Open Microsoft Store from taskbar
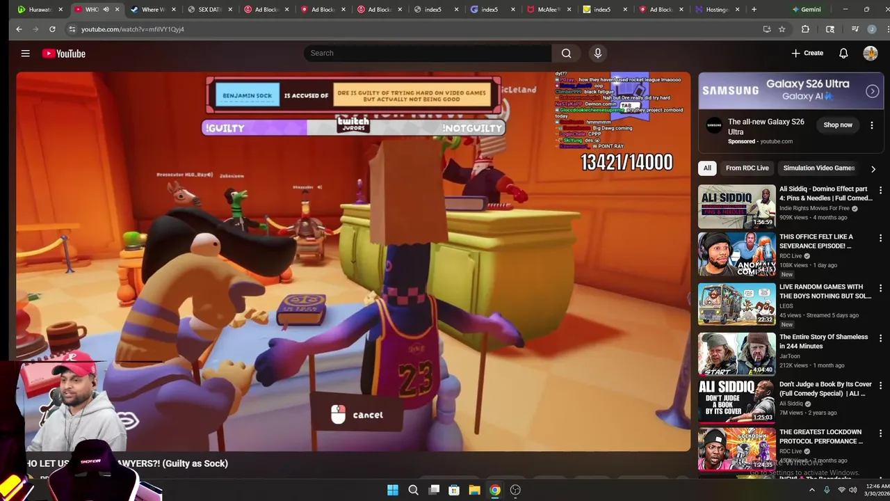 (x=454, y=490)
